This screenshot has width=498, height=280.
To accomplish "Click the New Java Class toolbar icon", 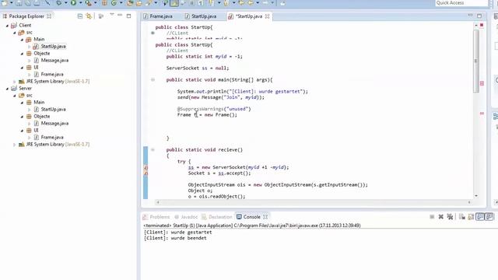I will pos(114,3).
